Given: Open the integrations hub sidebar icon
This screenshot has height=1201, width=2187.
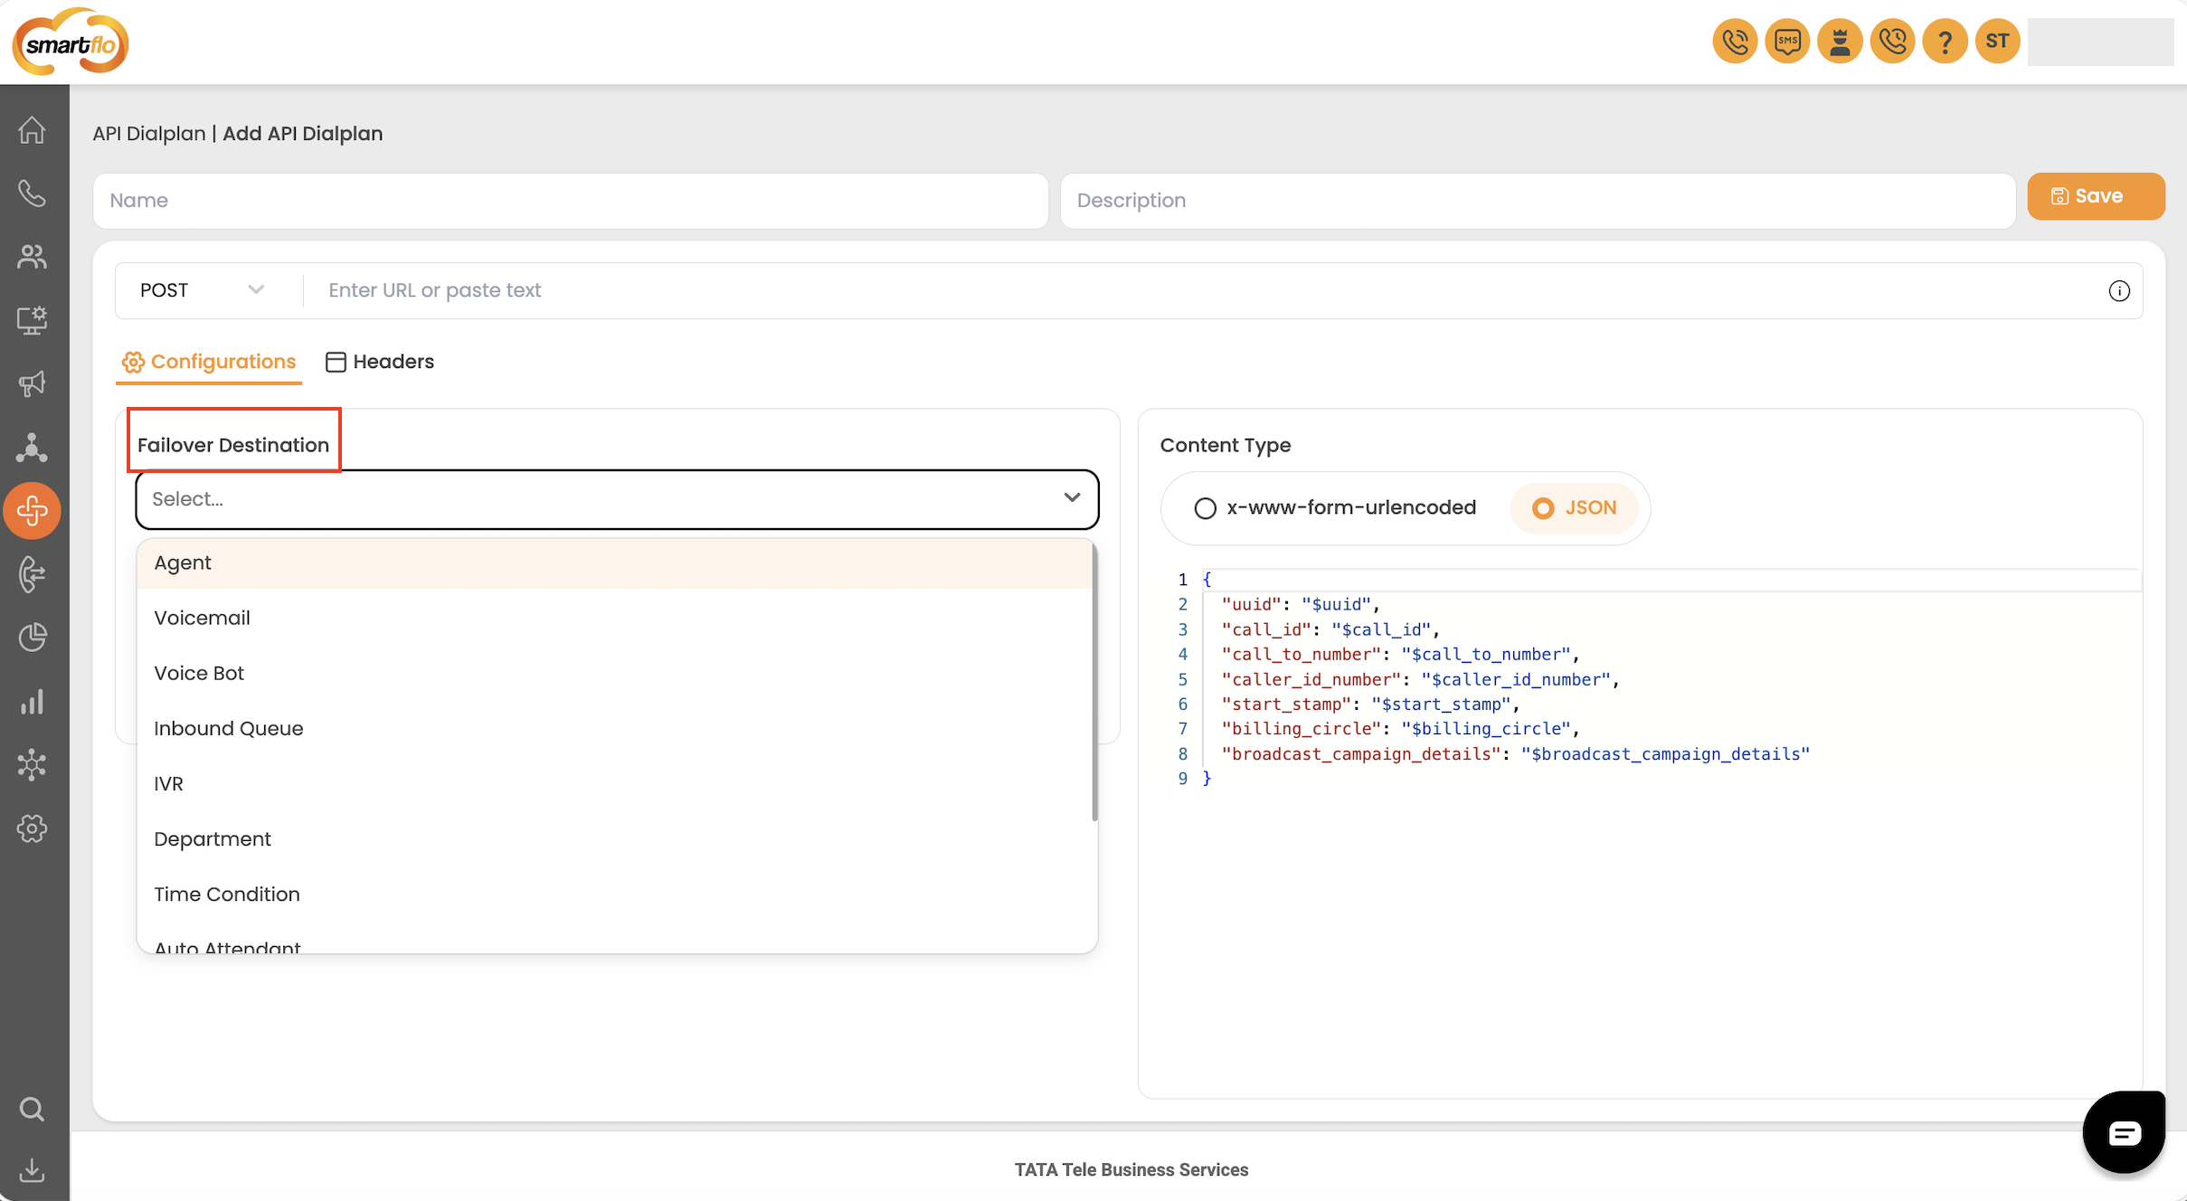Looking at the screenshot, I should point(32,765).
